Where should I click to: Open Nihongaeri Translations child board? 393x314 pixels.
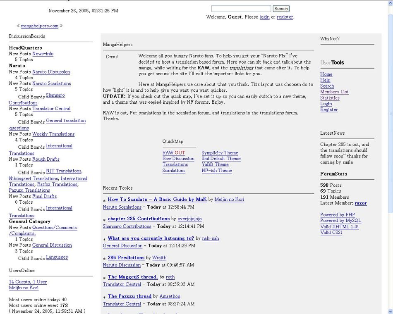point(34,178)
